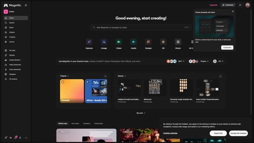
Task: Open the MCP link
Action: [181, 61]
